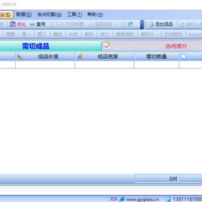Run the 优化 optimize command
This screenshot has width=202, height=202.
pyautogui.click(x=18, y=24)
